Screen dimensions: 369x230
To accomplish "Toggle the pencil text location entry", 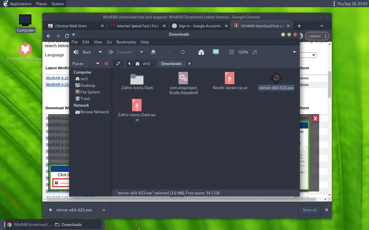I will [118, 64].
